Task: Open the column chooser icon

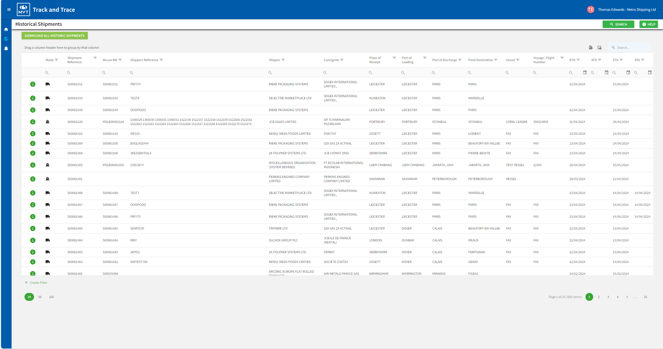Action: [599, 48]
